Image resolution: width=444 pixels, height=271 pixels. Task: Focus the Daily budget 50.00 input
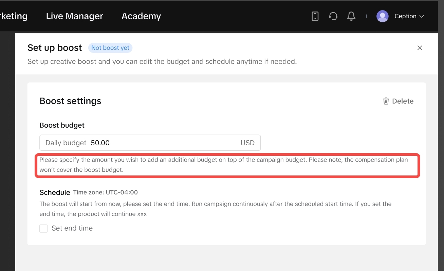pyautogui.click(x=163, y=143)
